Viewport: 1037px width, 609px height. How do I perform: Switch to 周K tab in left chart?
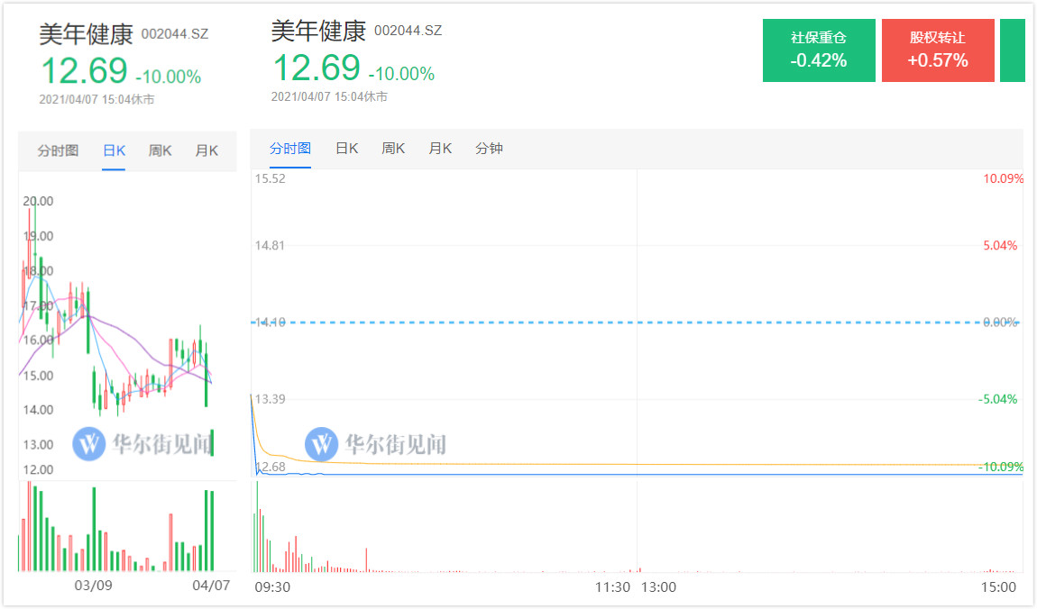(160, 150)
